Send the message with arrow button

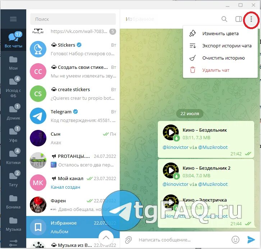[x=251, y=240]
